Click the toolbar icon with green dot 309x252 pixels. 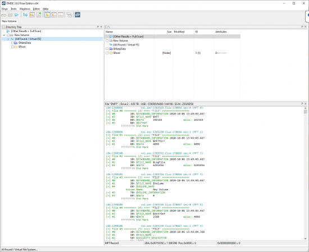39,15
